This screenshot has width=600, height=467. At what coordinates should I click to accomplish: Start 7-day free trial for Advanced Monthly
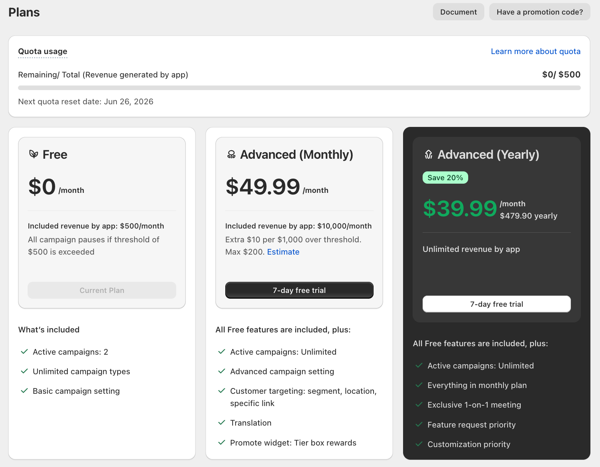click(299, 290)
